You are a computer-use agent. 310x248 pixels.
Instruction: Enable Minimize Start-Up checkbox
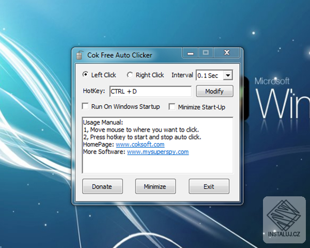[172, 107]
